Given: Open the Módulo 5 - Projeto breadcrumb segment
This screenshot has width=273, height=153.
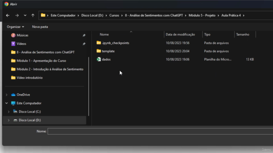Looking at the screenshot, I should [x=202, y=15].
